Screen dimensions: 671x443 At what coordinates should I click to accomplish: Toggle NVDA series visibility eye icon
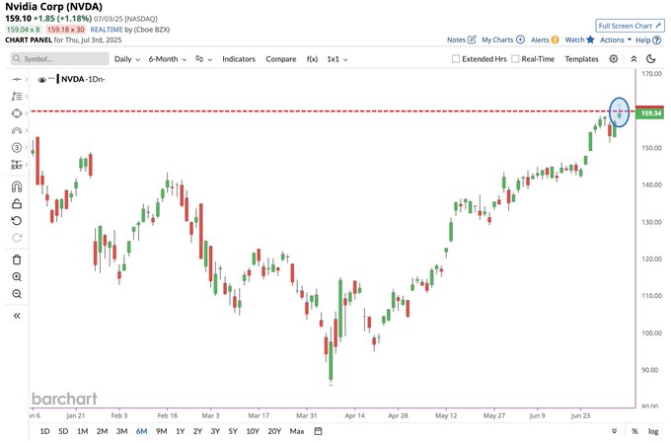(x=41, y=80)
